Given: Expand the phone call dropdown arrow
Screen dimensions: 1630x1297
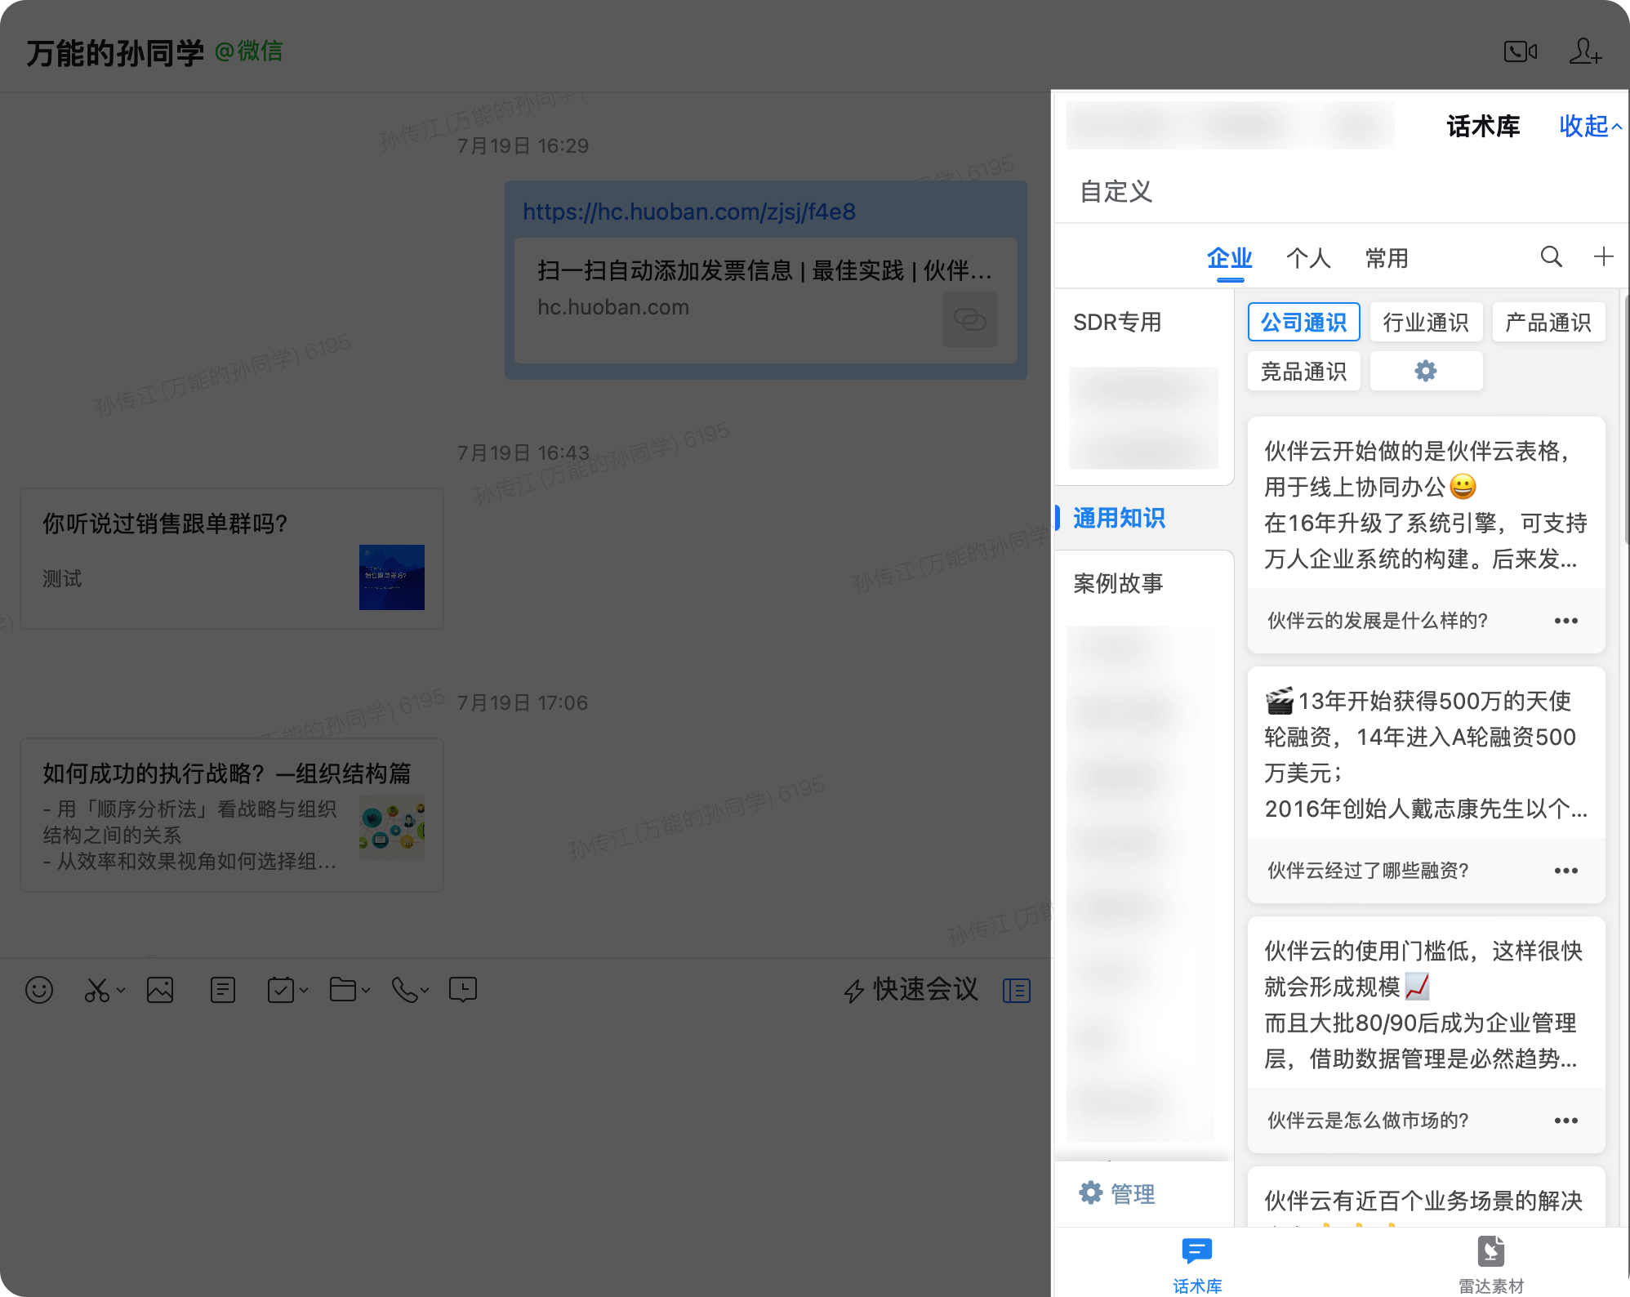Looking at the screenshot, I should [x=425, y=990].
